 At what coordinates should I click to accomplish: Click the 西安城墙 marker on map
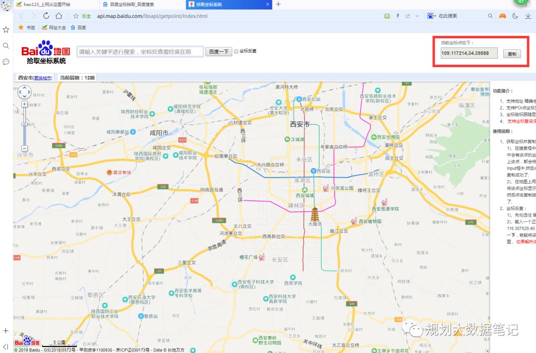pos(305,190)
